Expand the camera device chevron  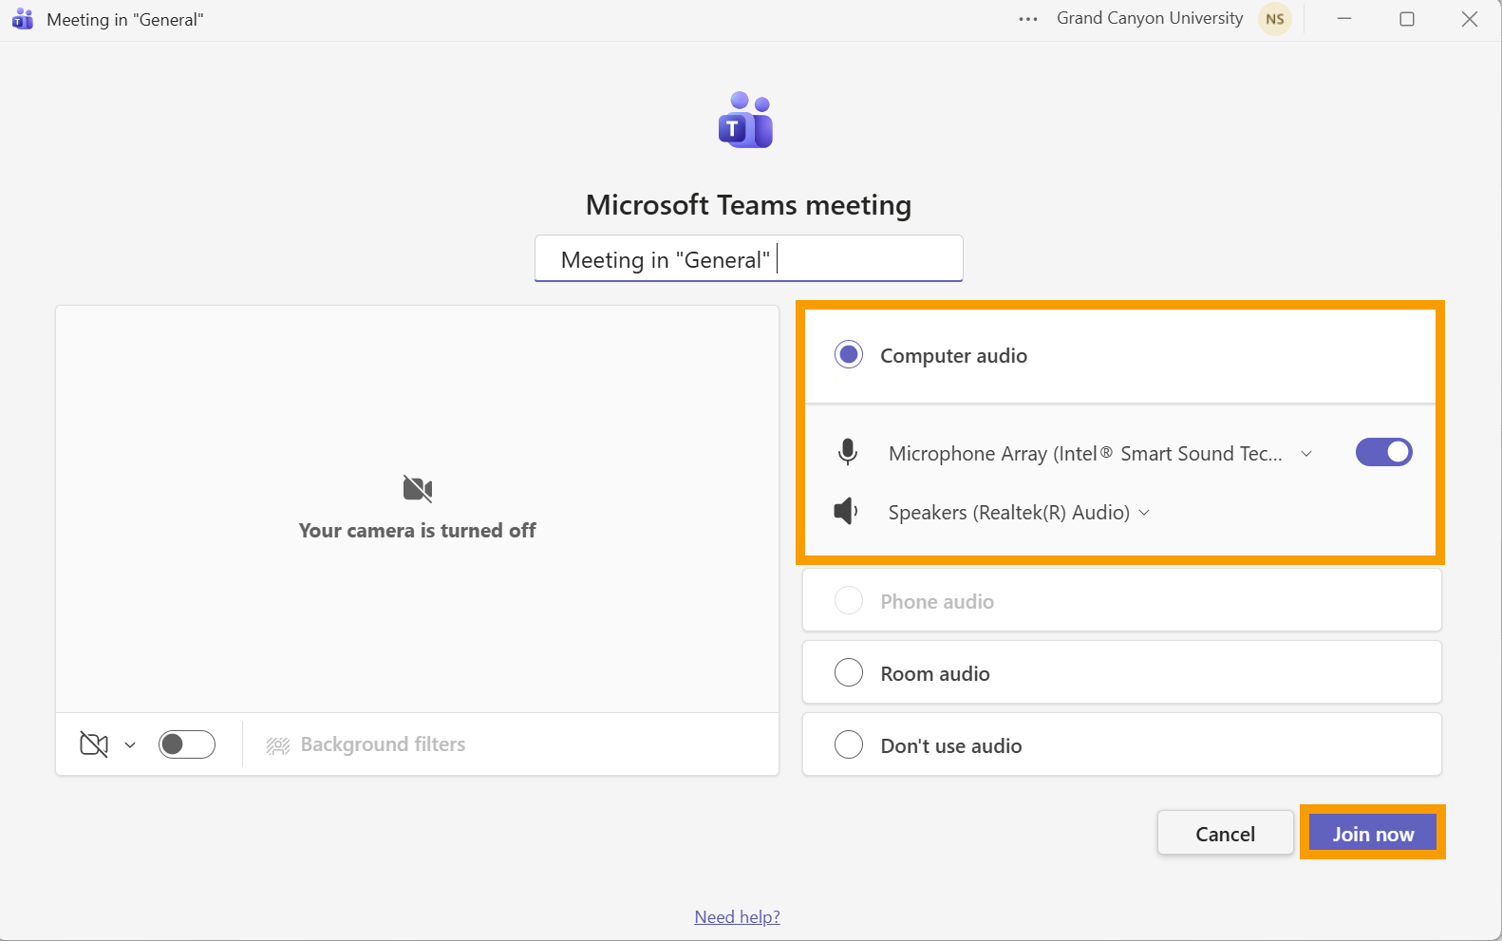tap(130, 745)
